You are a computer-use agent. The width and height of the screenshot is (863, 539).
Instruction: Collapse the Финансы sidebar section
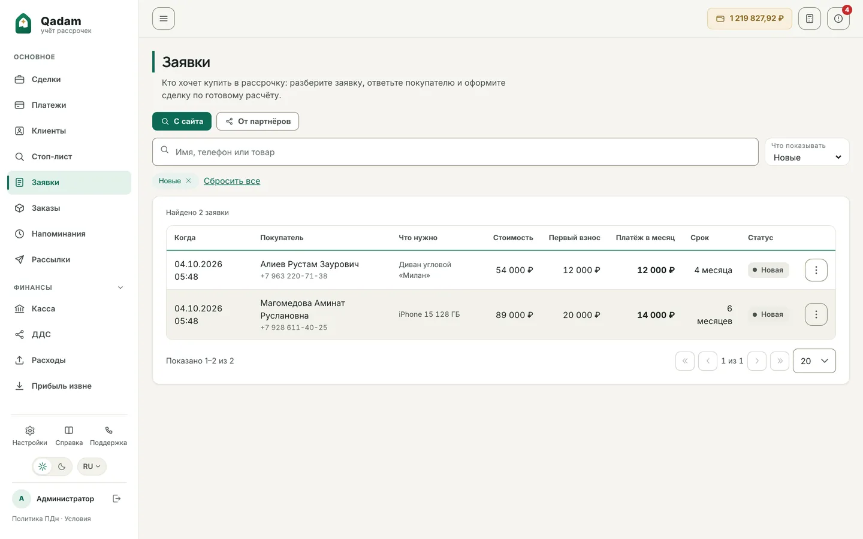point(120,287)
